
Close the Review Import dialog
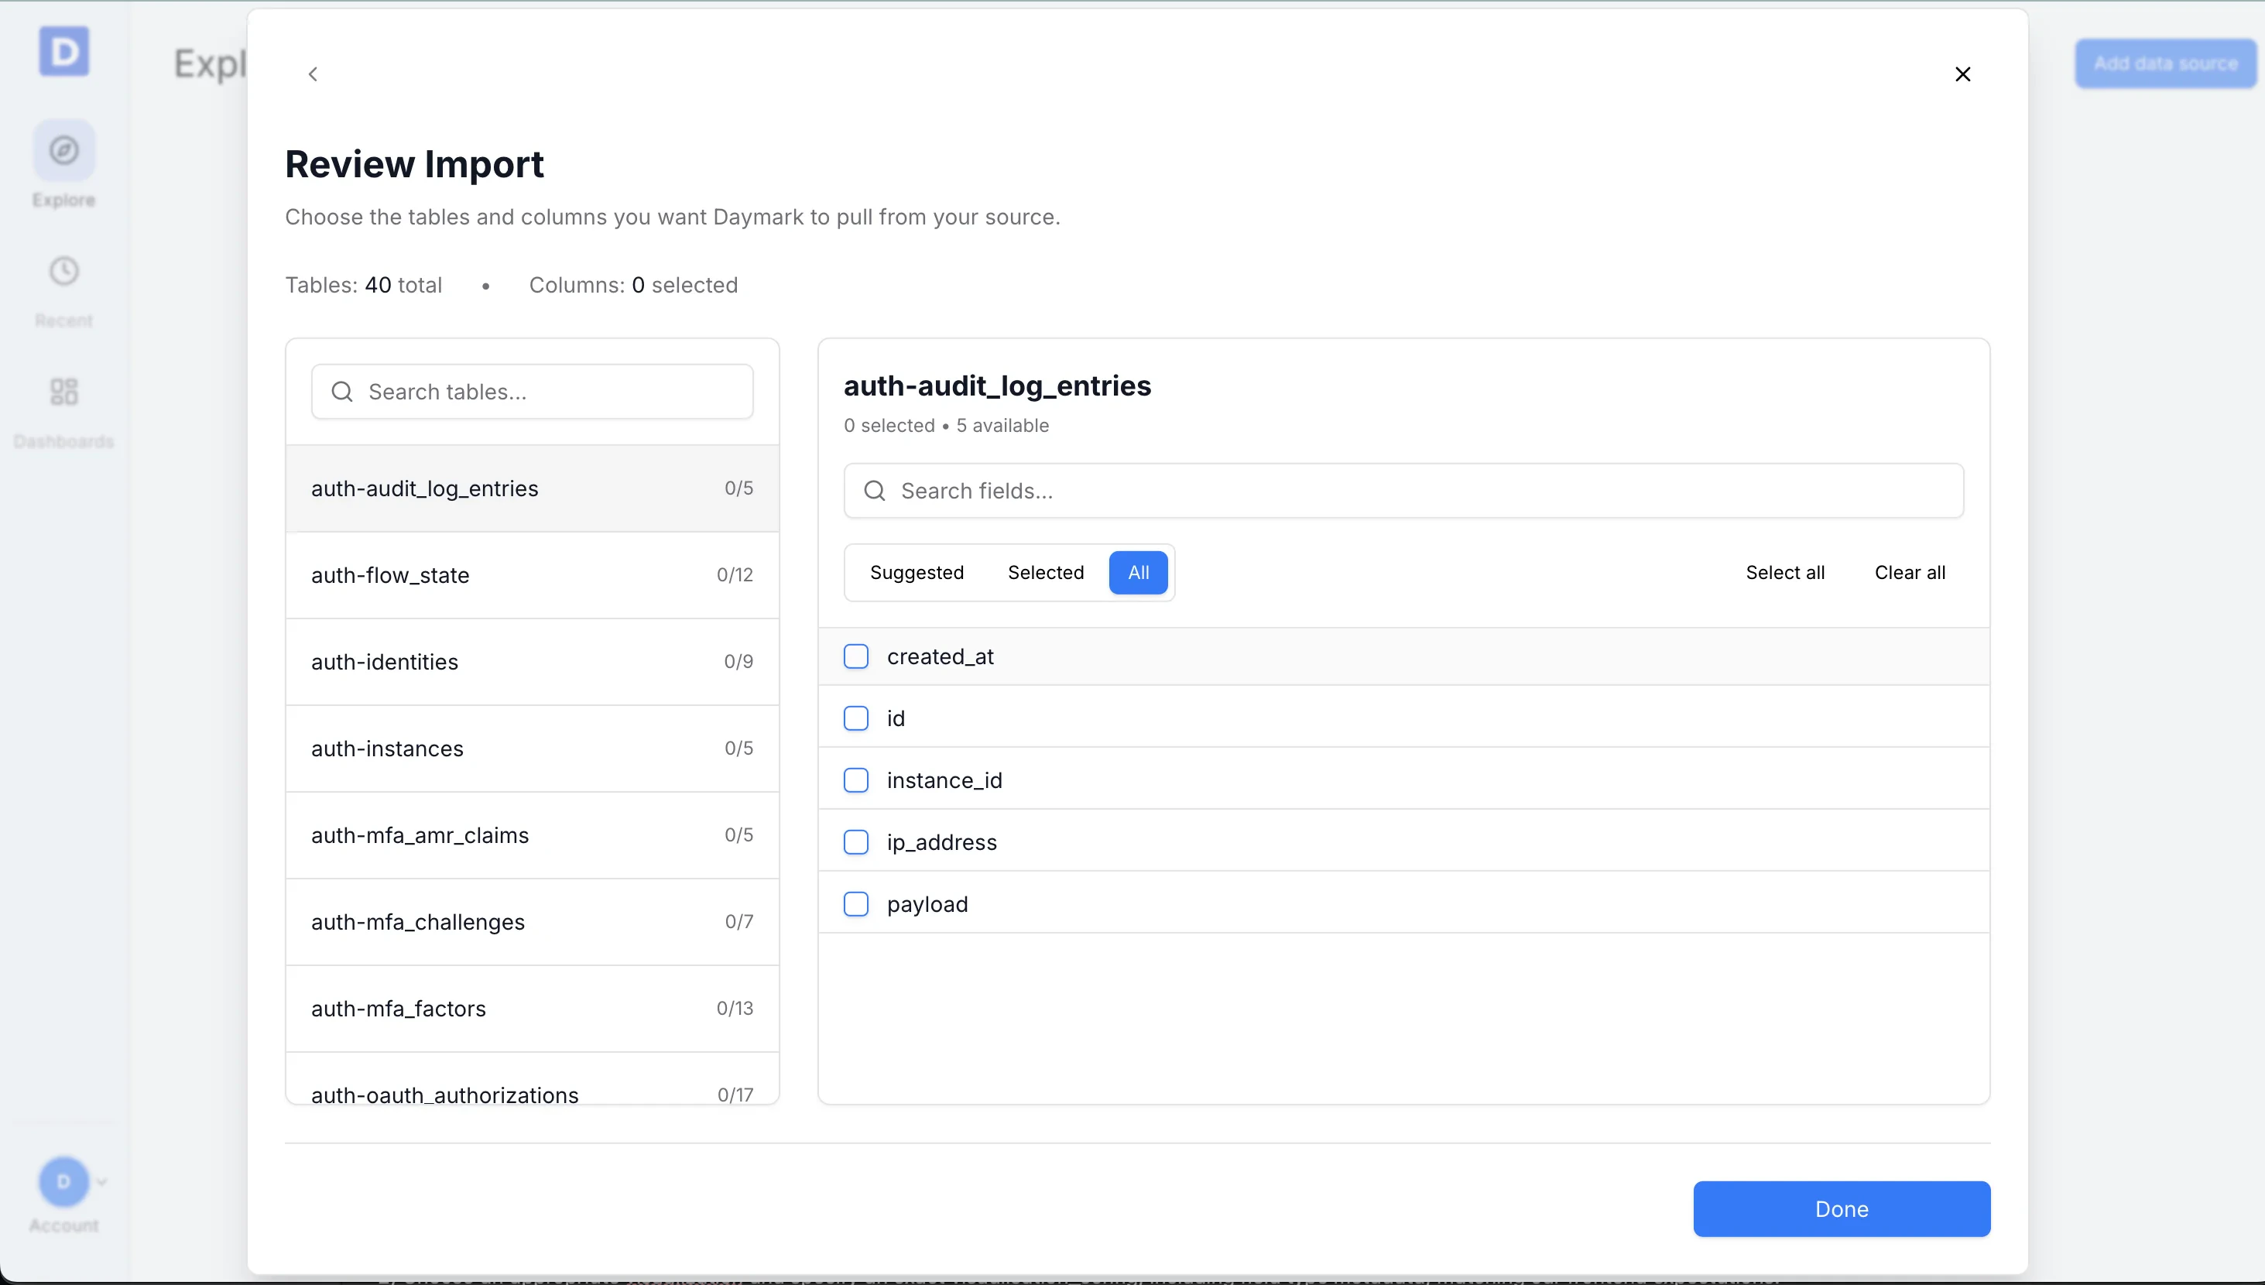[1962, 74]
